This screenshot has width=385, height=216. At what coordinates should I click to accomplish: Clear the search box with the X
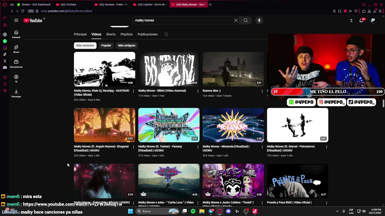pos(236,20)
